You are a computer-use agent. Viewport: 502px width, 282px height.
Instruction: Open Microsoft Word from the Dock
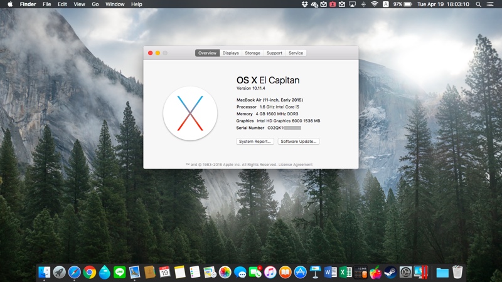330,273
